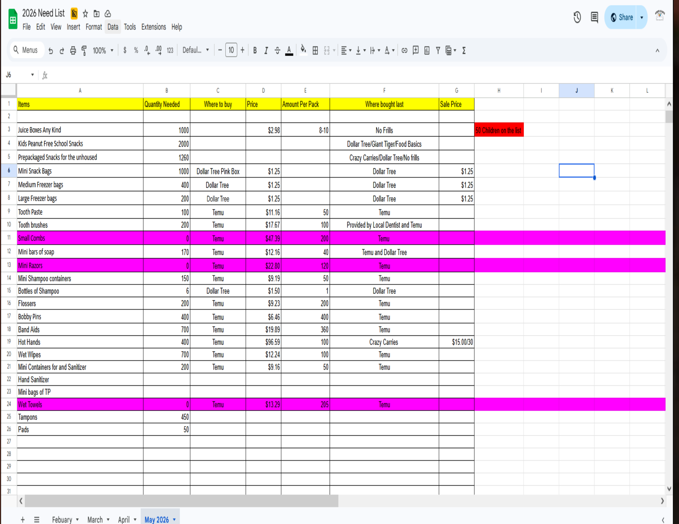Add a new sheet
The image size is (679, 524).
[23, 519]
